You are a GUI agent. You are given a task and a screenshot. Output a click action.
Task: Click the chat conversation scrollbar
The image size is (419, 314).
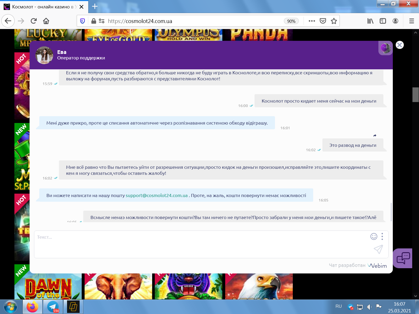click(x=391, y=212)
